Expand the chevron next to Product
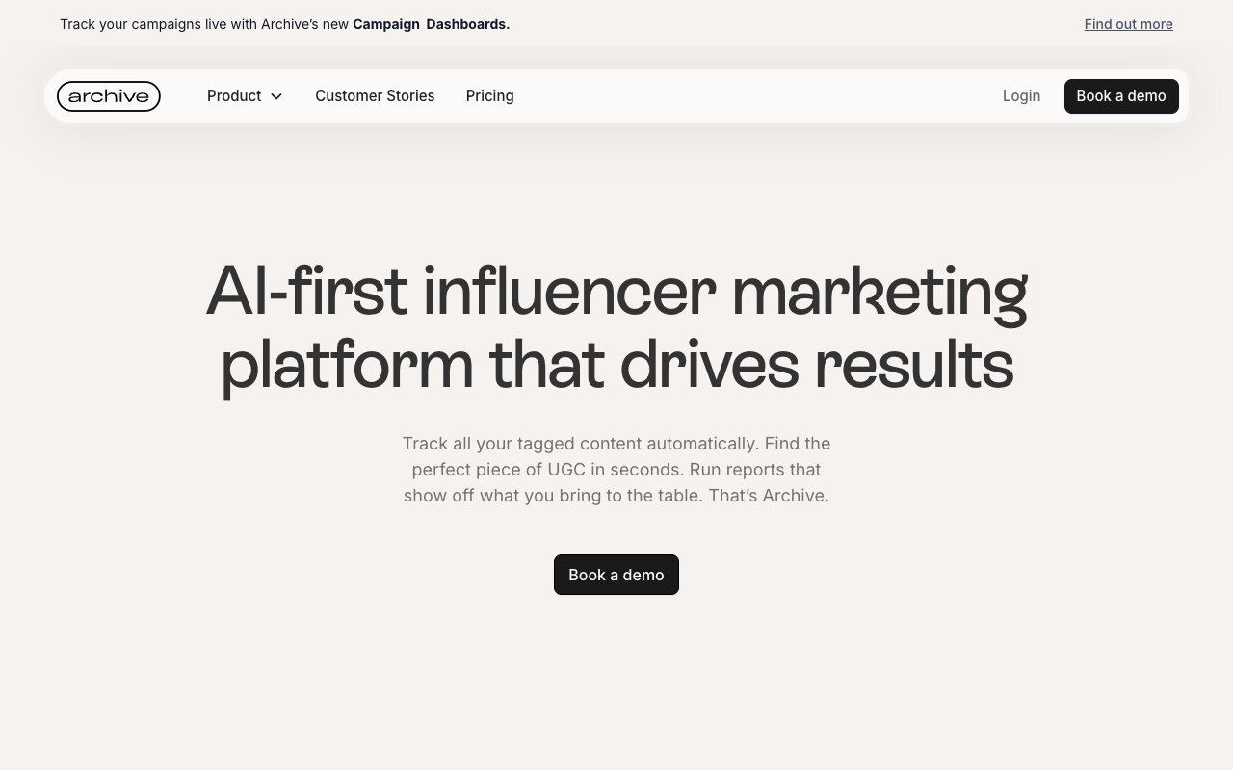The height and width of the screenshot is (770, 1233). pos(276,96)
